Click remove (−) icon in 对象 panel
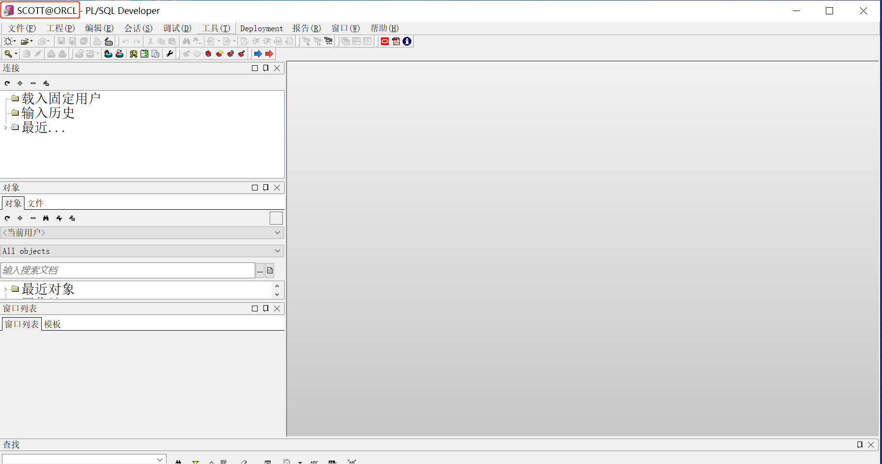Viewport: 882px width, 464px height. pos(33,218)
